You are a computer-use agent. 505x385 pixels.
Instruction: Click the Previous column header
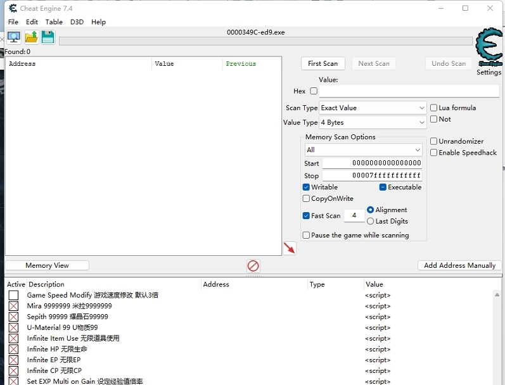pyautogui.click(x=252, y=64)
